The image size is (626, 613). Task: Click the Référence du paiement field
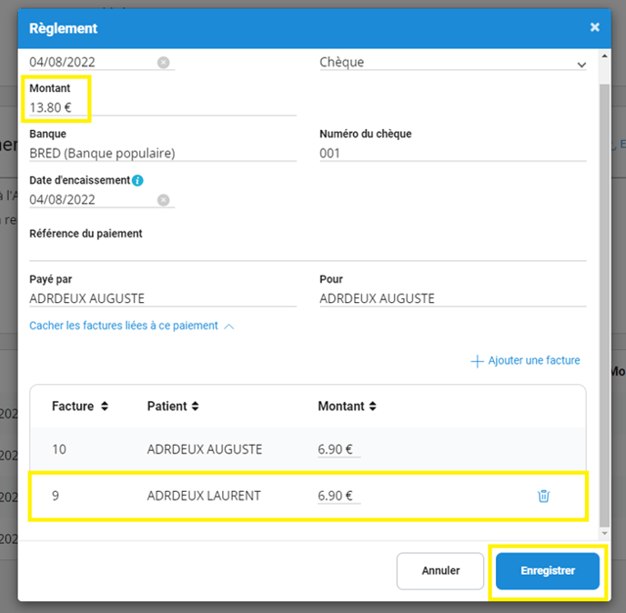[308, 252]
